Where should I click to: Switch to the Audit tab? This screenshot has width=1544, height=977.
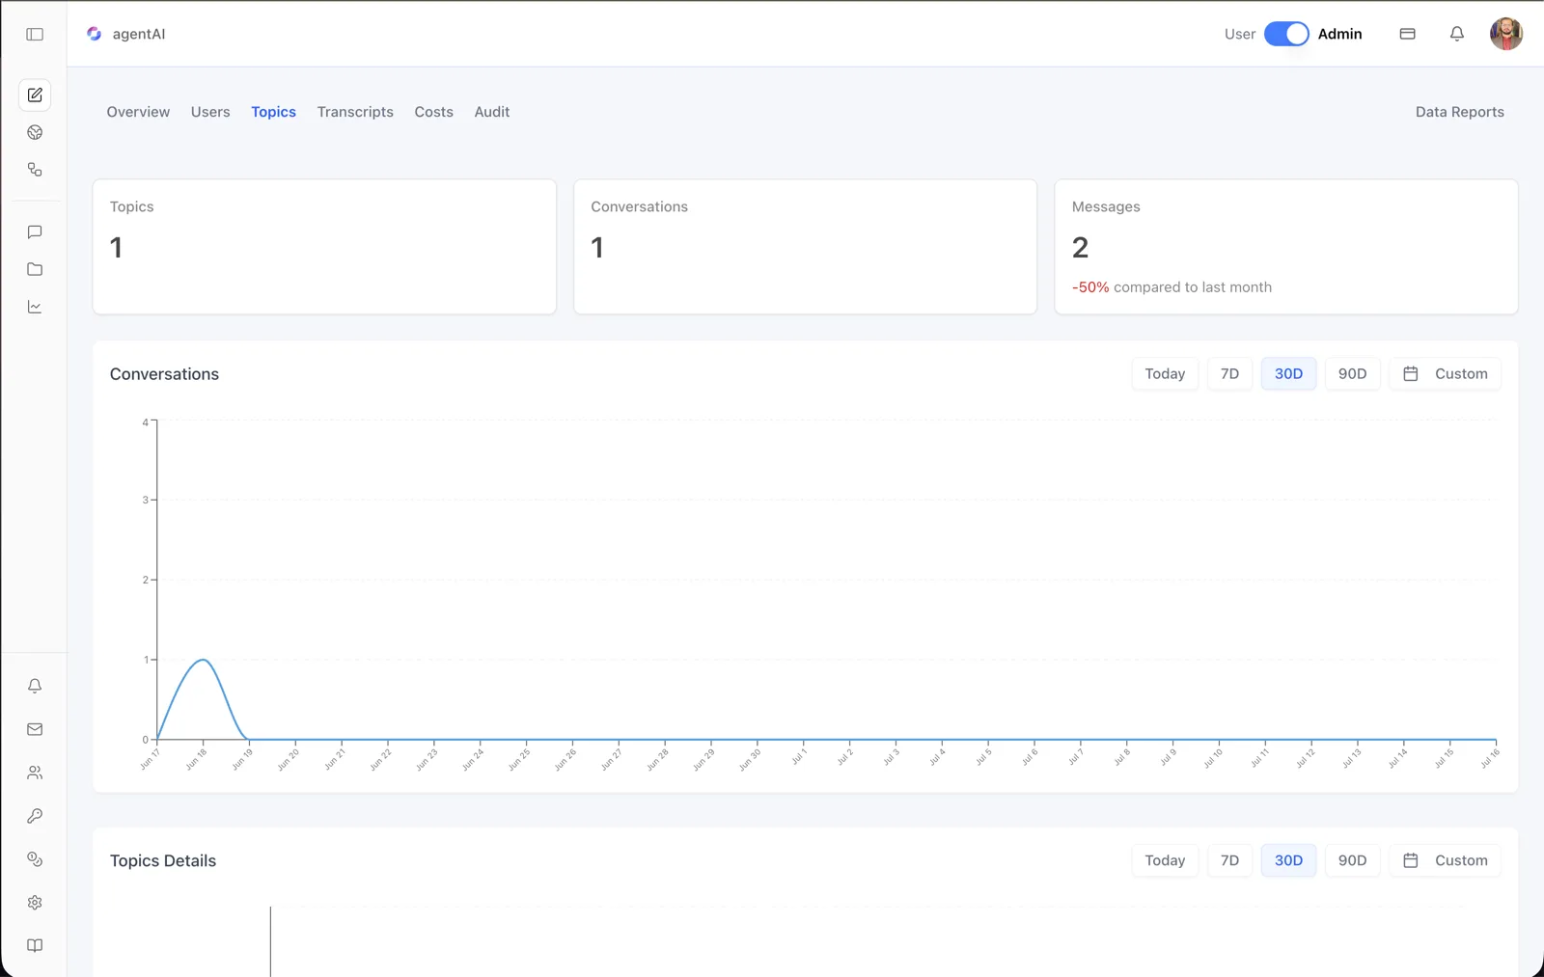point(492,112)
